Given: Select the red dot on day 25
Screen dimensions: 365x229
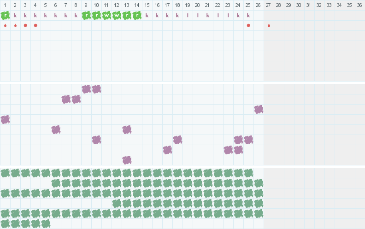Looking at the screenshot, I should 248,25.
